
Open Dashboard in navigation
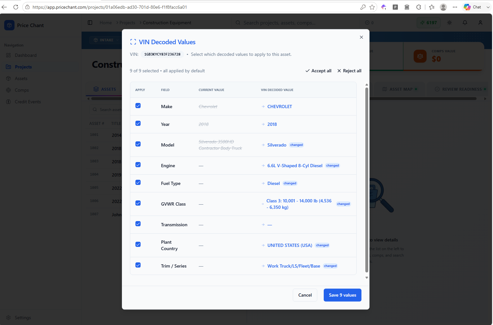[25, 55]
